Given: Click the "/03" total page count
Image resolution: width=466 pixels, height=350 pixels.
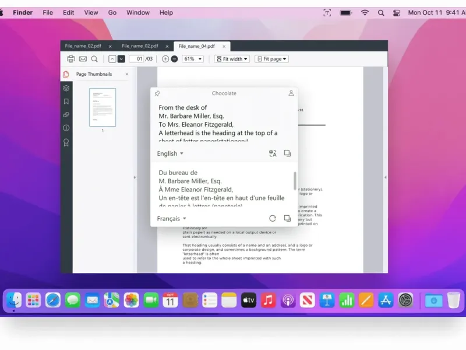Looking at the screenshot, I should 149,59.
